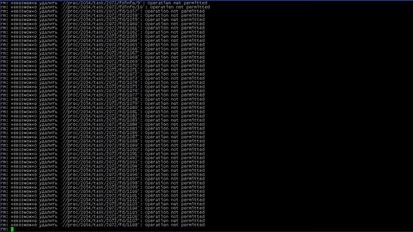Select the output line mentioning fd/1076
The image size is (413, 232).
tap(102, 91)
